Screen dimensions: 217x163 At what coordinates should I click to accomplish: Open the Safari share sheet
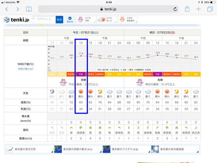click(x=187, y=9)
